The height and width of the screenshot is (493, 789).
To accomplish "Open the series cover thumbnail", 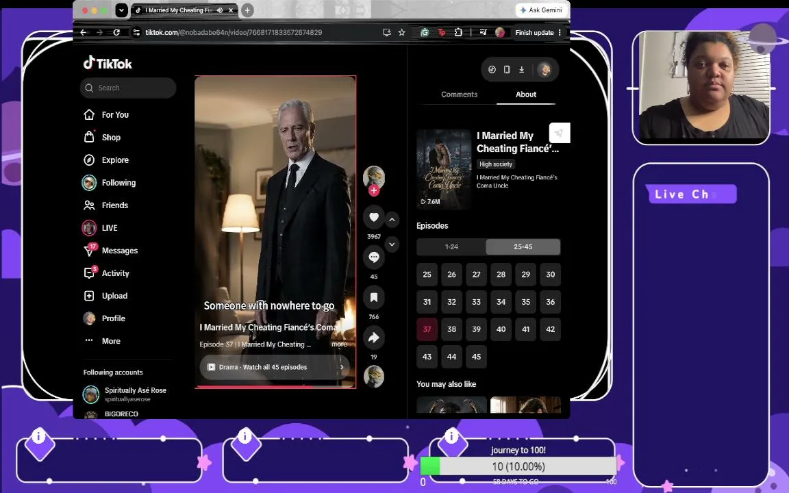I will coord(443,169).
